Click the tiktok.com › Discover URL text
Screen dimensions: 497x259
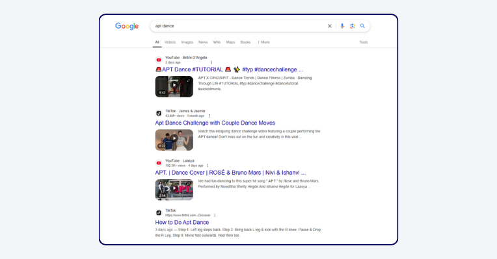point(187,216)
